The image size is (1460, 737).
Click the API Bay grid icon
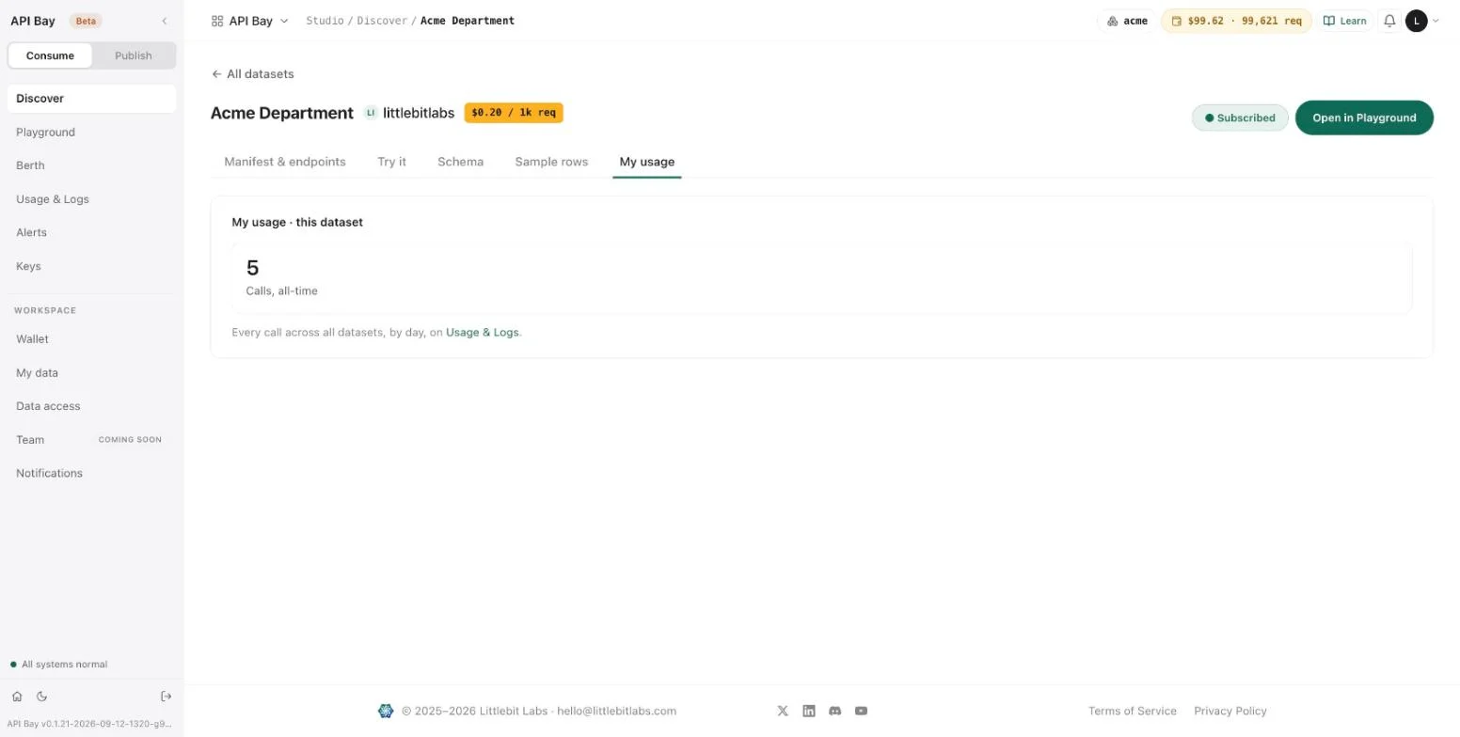(217, 21)
